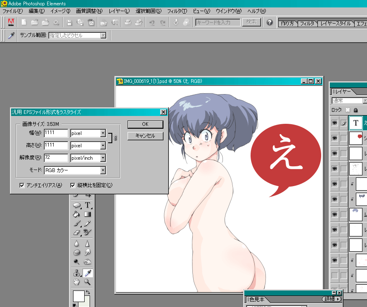The width and height of the screenshot is (367, 307).
Task: Reset to default colors mini swatch icon
Action: tap(74, 305)
